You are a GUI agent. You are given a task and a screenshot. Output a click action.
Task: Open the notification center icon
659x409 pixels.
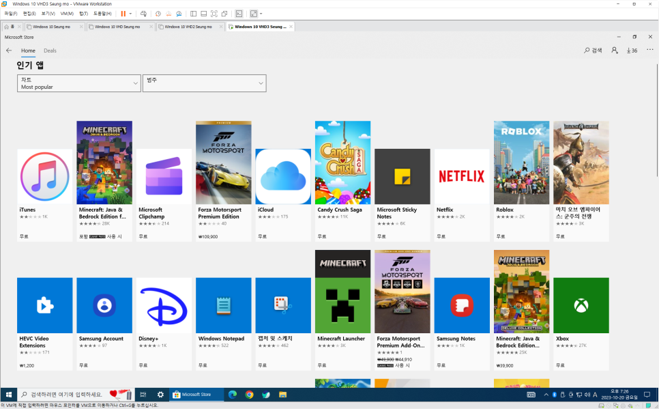coord(647,395)
